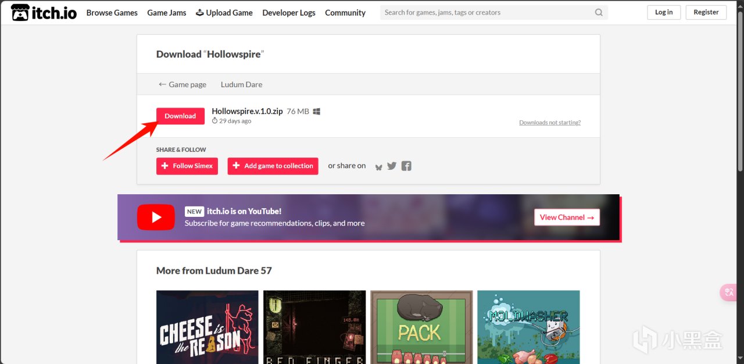Viewport: 744px width, 364px height.
Task: Click the Register button
Action: 706,12
